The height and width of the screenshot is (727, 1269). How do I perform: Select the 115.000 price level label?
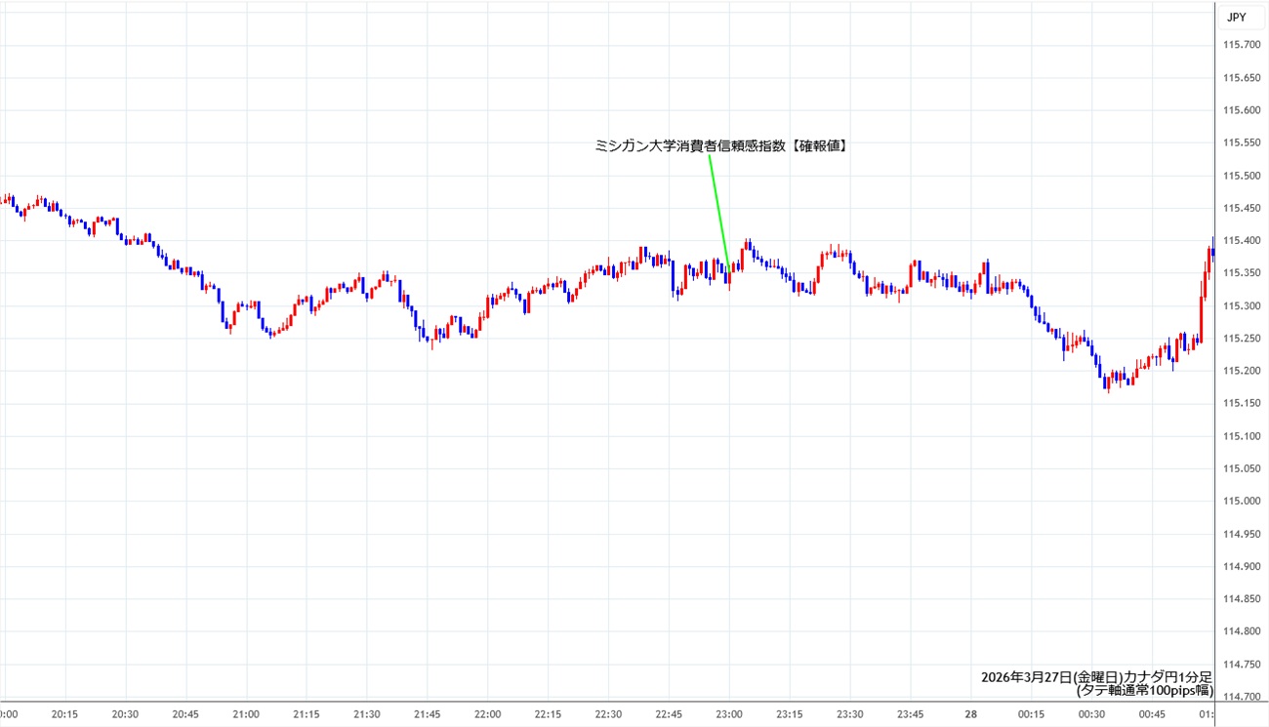click(1240, 502)
